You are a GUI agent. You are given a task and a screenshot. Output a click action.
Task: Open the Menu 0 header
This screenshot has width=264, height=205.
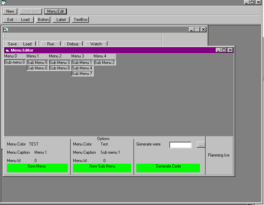10,56
